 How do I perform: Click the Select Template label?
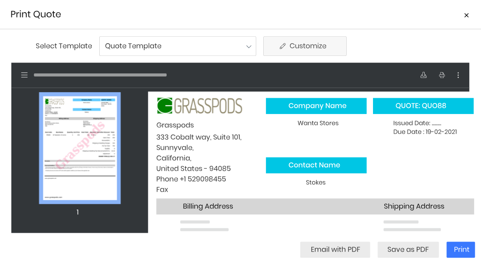(64, 46)
